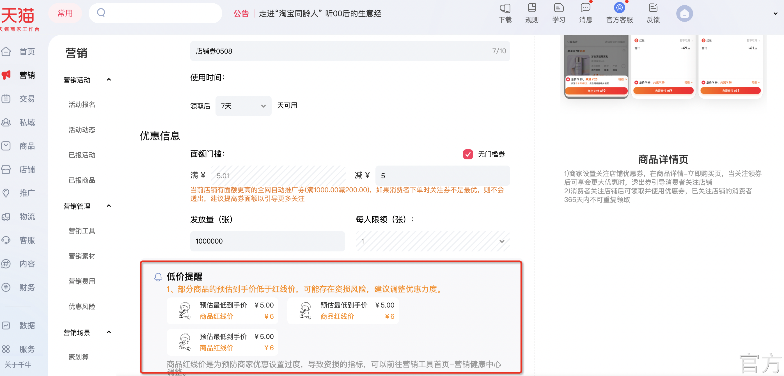Viewport: 784px width, 376px height.
Task: Open the 推广 lightbulb icon in sidebar
Action: tap(6, 193)
